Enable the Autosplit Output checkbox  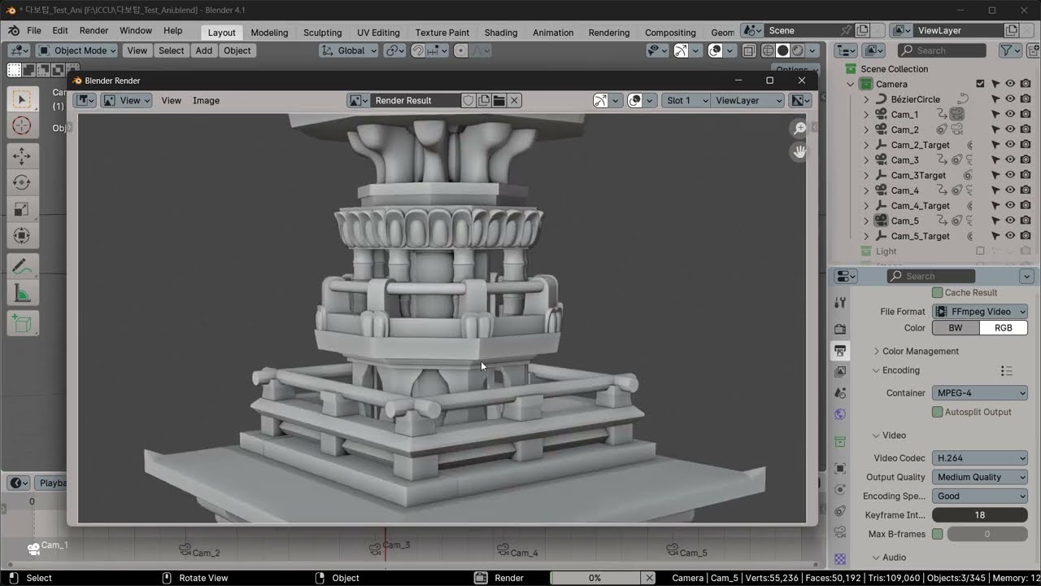point(937,412)
